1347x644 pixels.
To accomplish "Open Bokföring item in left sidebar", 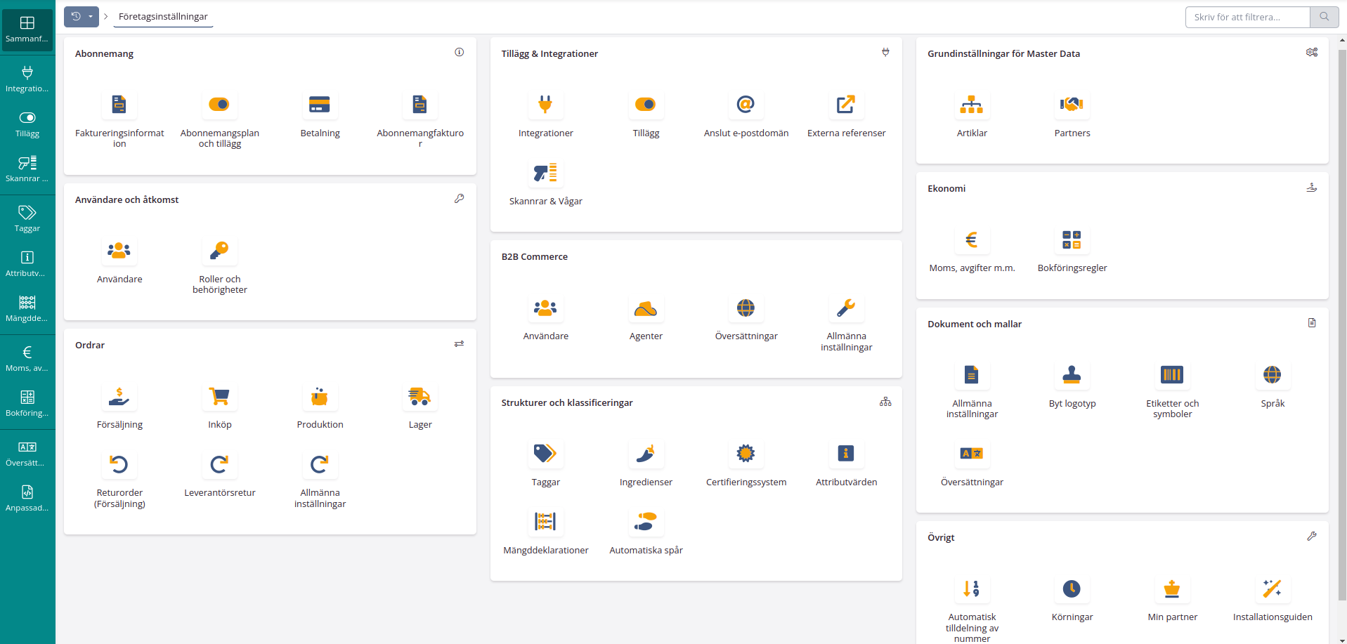I will pos(27,403).
